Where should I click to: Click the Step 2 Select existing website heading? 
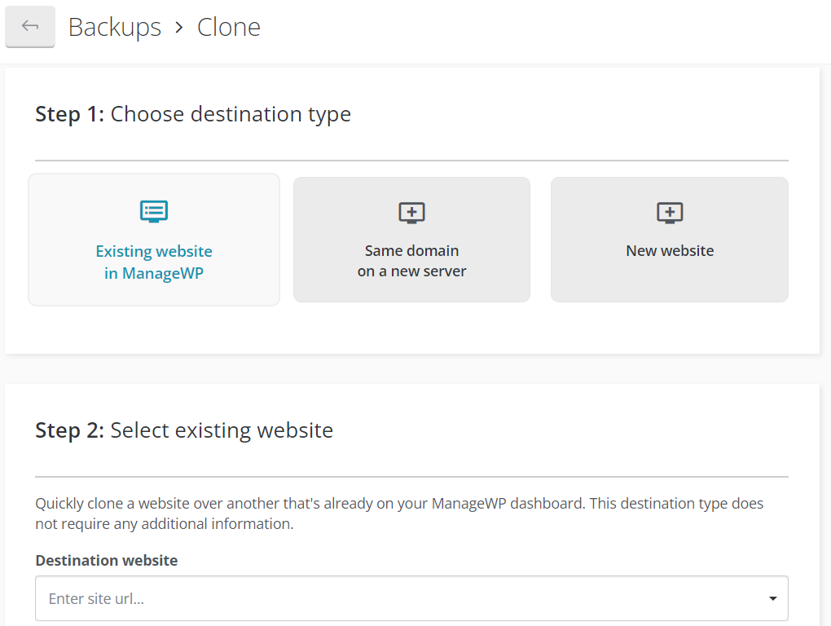pyautogui.click(x=184, y=430)
